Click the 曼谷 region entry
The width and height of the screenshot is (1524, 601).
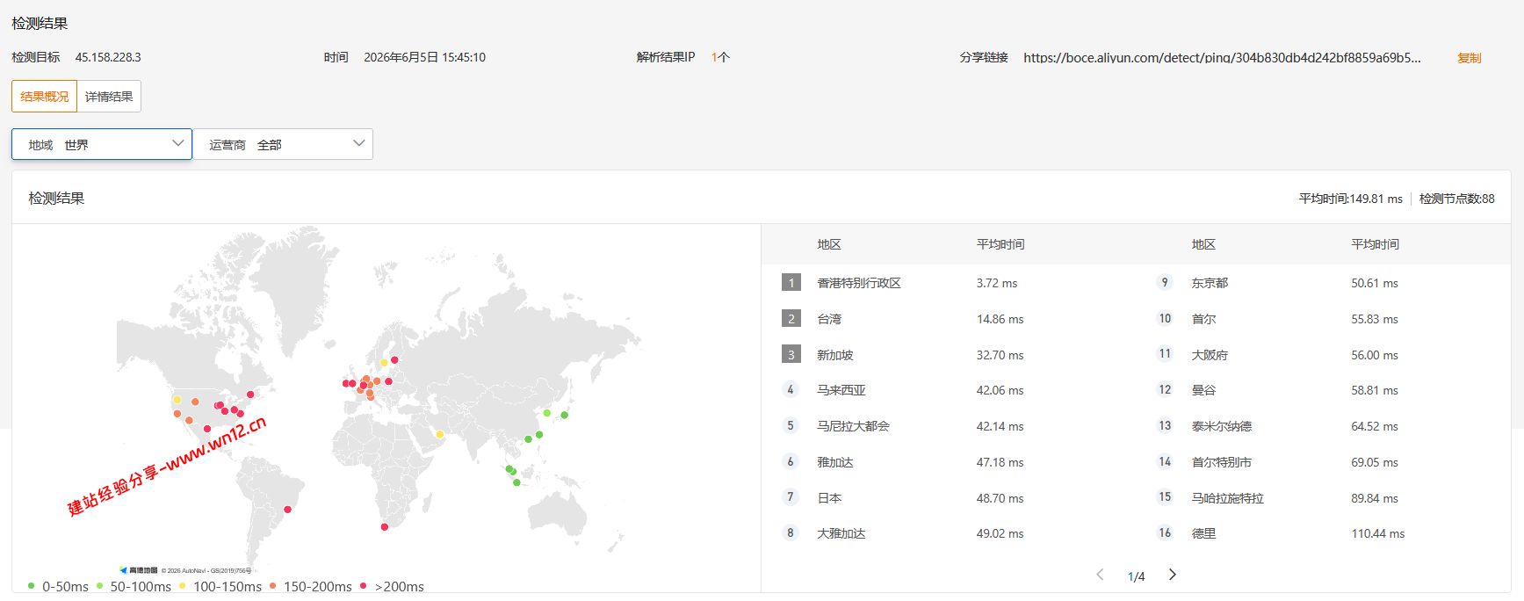tap(1203, 390)
